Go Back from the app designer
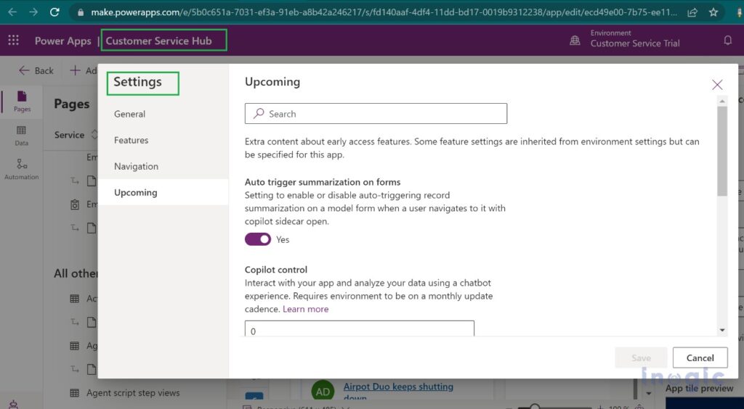 [36, 70]
